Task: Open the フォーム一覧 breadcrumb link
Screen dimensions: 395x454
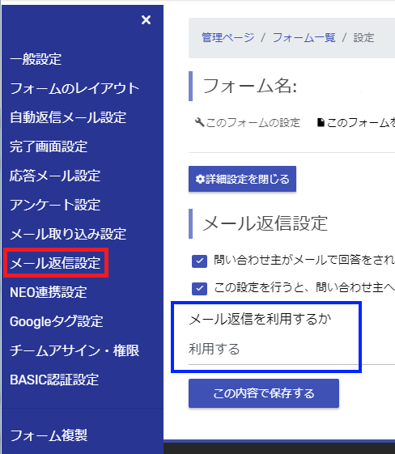Action: [304, 38]
